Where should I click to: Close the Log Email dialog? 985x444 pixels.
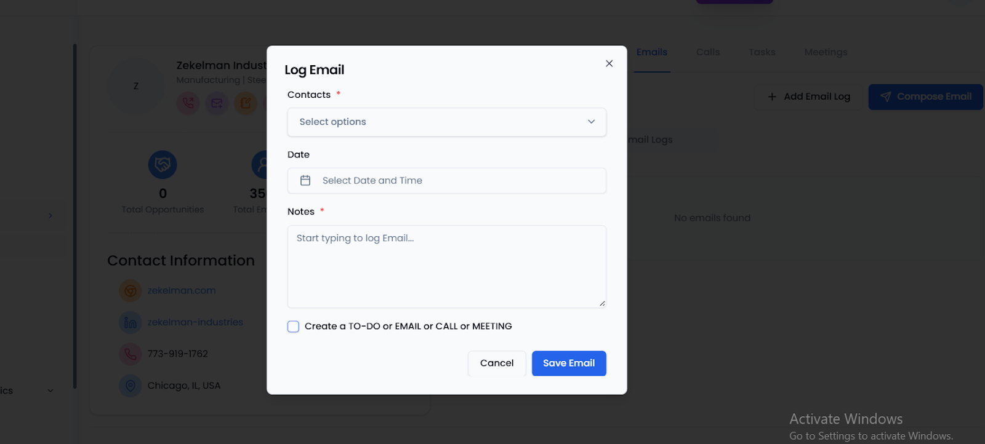point(609,63)
